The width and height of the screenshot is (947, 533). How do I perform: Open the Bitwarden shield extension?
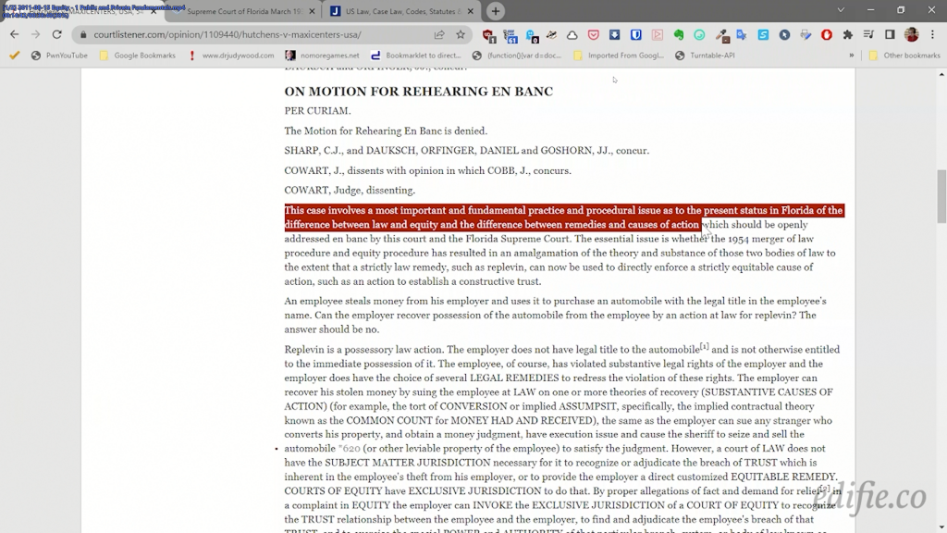point(635,35)
